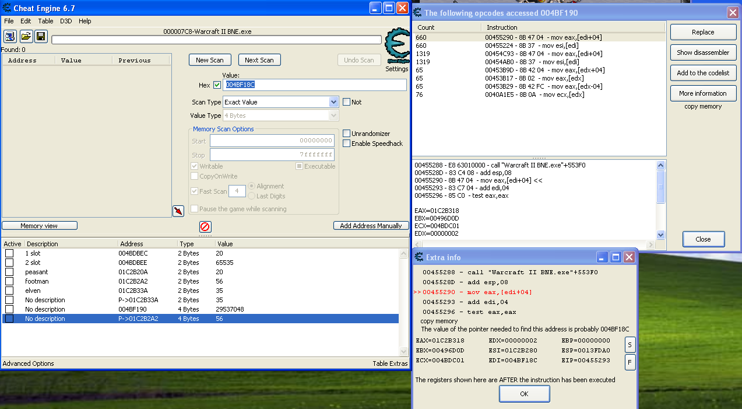The image size is (742, 409).
Task: Click the red clear address list icon
Action: coord(205,226)
